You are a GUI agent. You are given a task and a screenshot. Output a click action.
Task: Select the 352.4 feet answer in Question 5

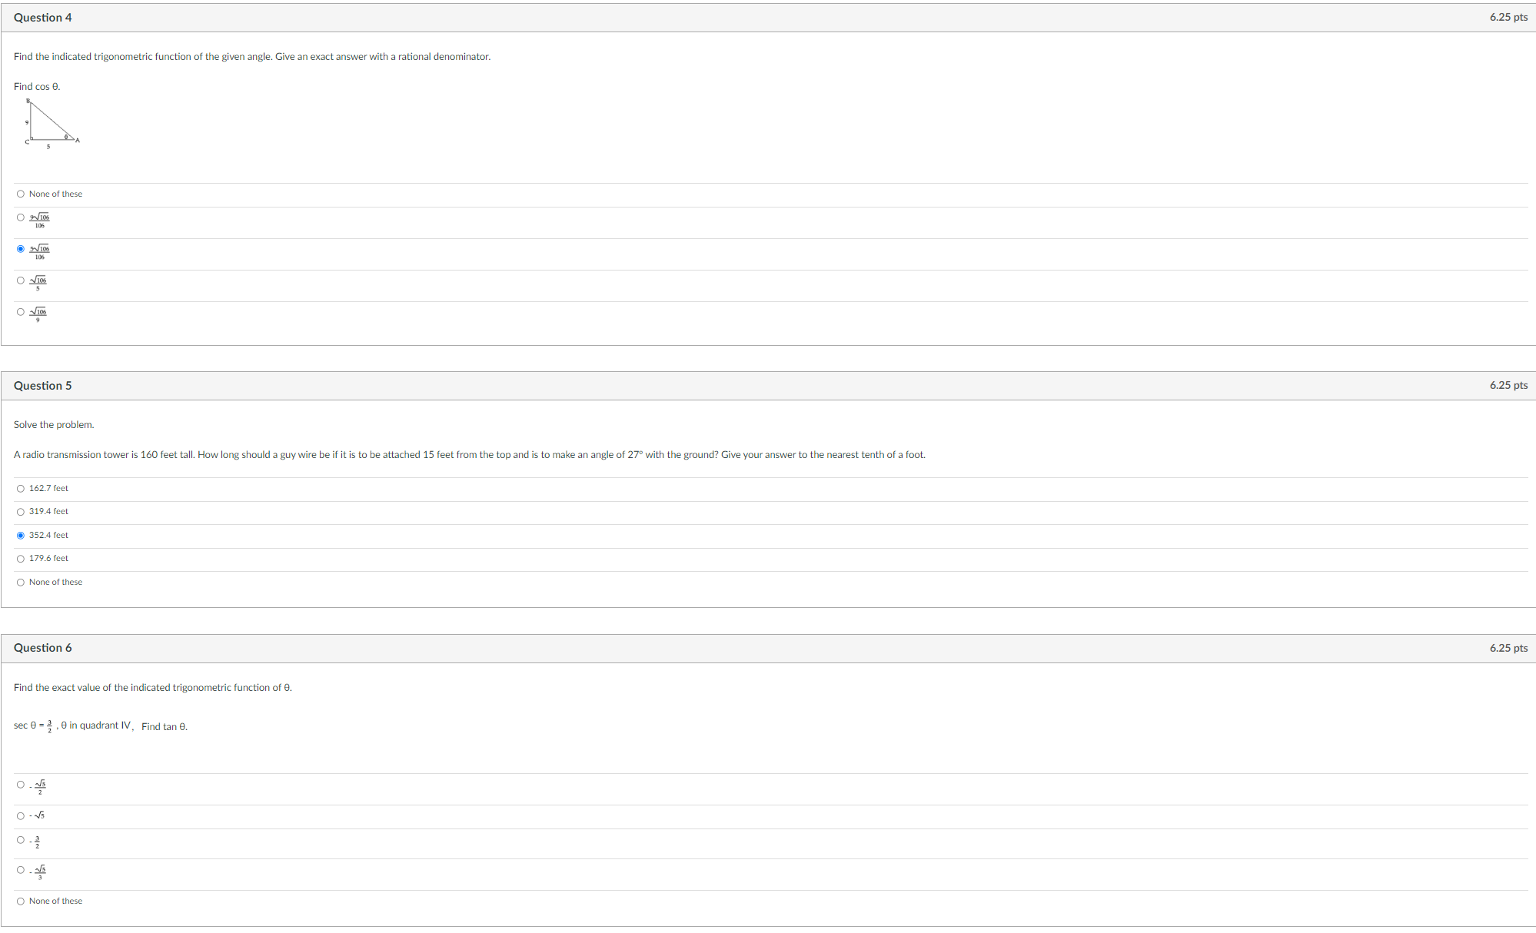[21, 535]
